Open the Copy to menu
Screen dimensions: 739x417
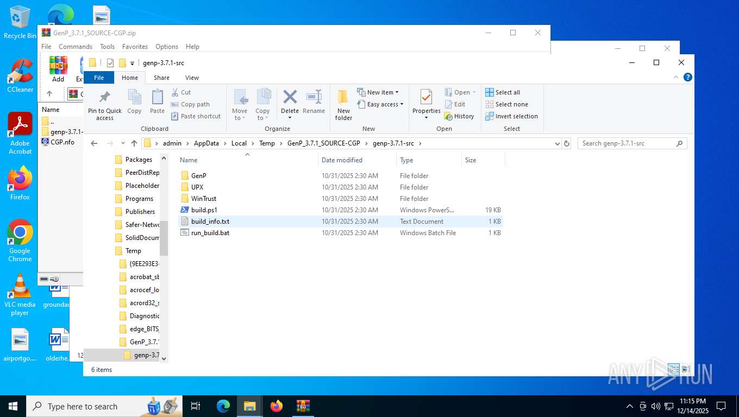(262, 105)
